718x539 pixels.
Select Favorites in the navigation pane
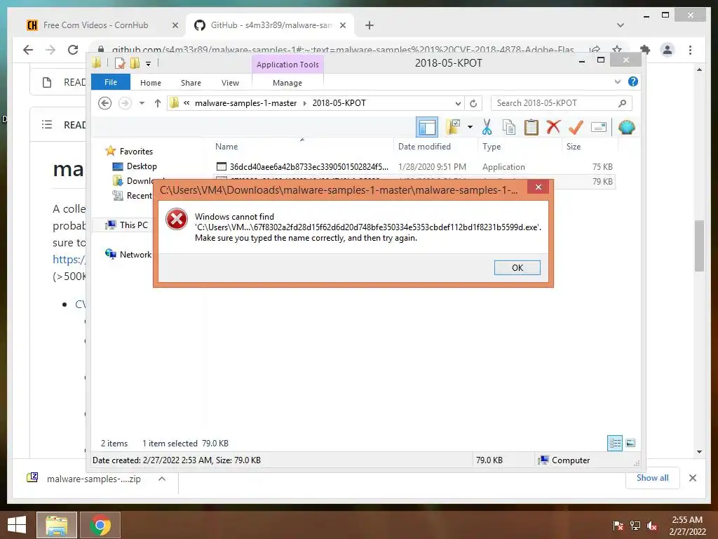click(x=136, y=152)
